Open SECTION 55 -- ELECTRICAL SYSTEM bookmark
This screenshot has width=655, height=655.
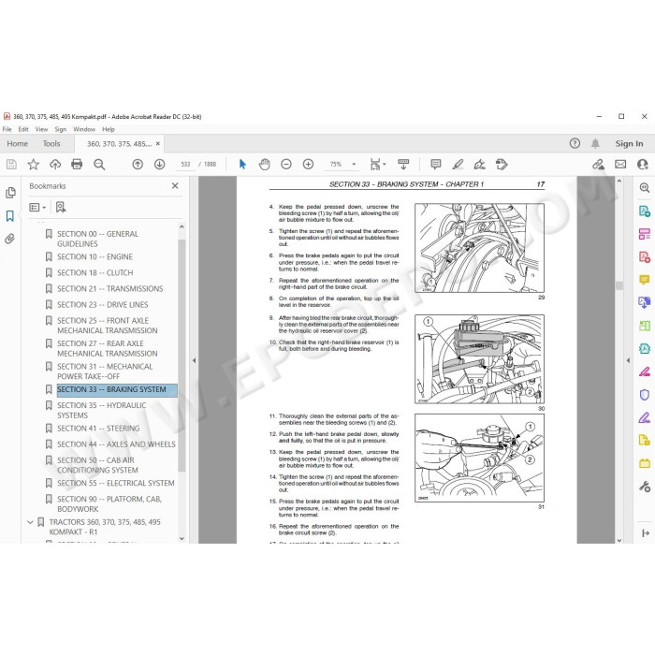116,483
